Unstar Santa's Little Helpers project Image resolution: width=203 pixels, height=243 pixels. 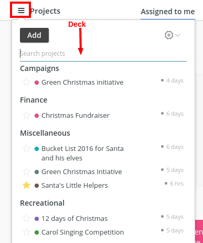click(x=26, y=185)
